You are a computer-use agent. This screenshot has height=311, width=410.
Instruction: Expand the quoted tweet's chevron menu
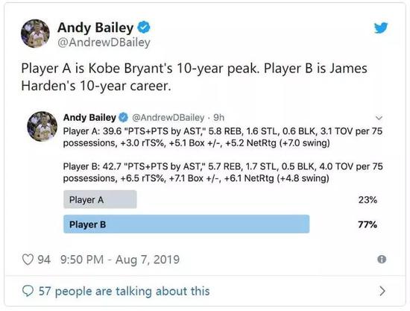[x=379, y=118]
